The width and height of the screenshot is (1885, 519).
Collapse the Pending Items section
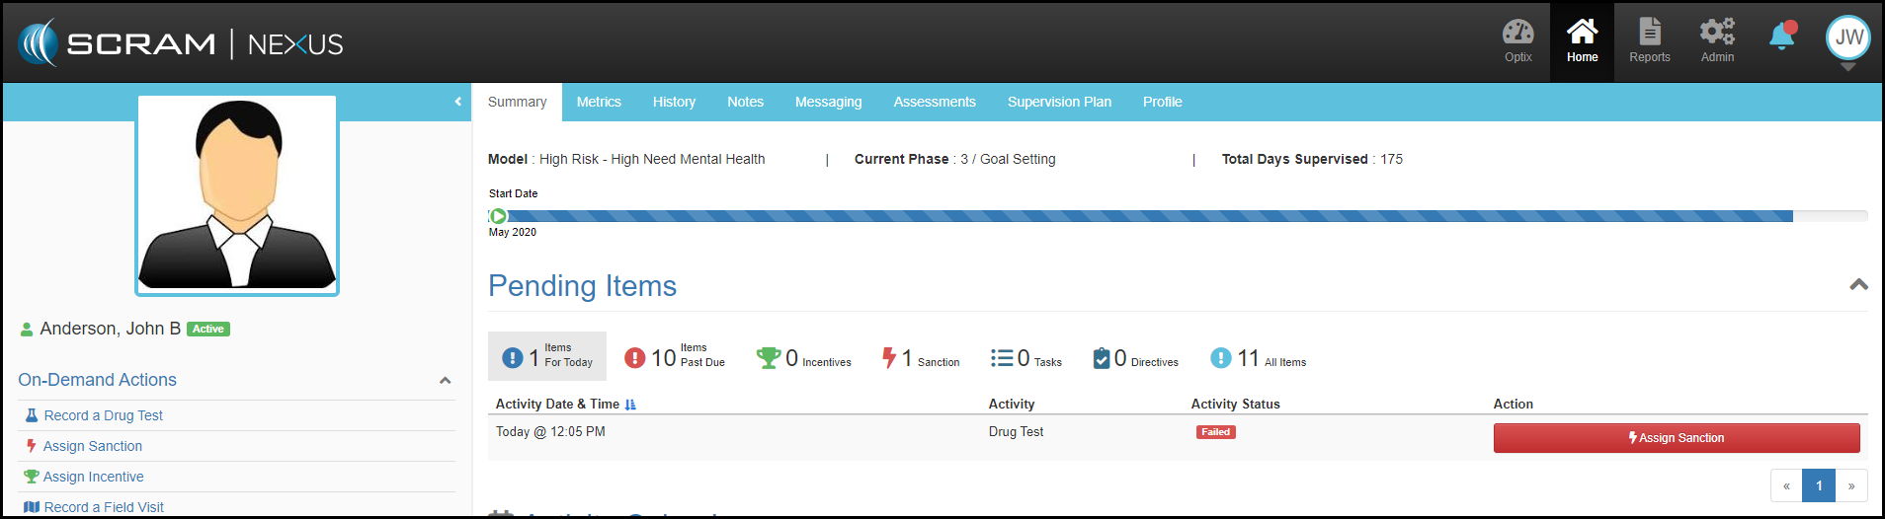pos(1858,285)
